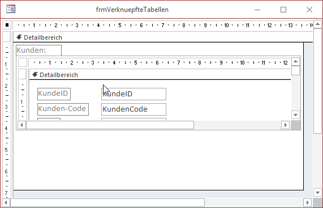Click the outer Detailbereich section bar
Viewport: 323px width, 208px height.
163,37
